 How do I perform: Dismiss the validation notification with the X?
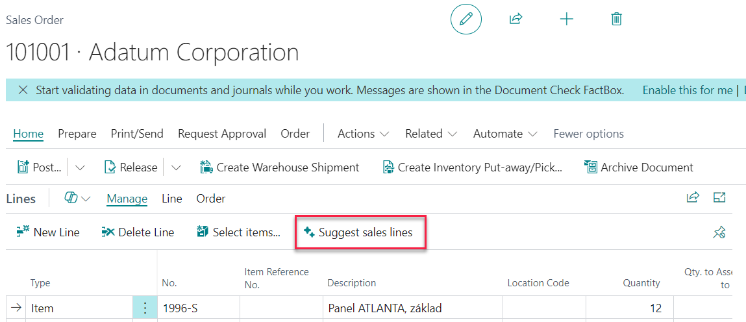22,90
